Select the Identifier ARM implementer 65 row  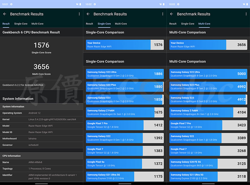(x=42, y=177)
